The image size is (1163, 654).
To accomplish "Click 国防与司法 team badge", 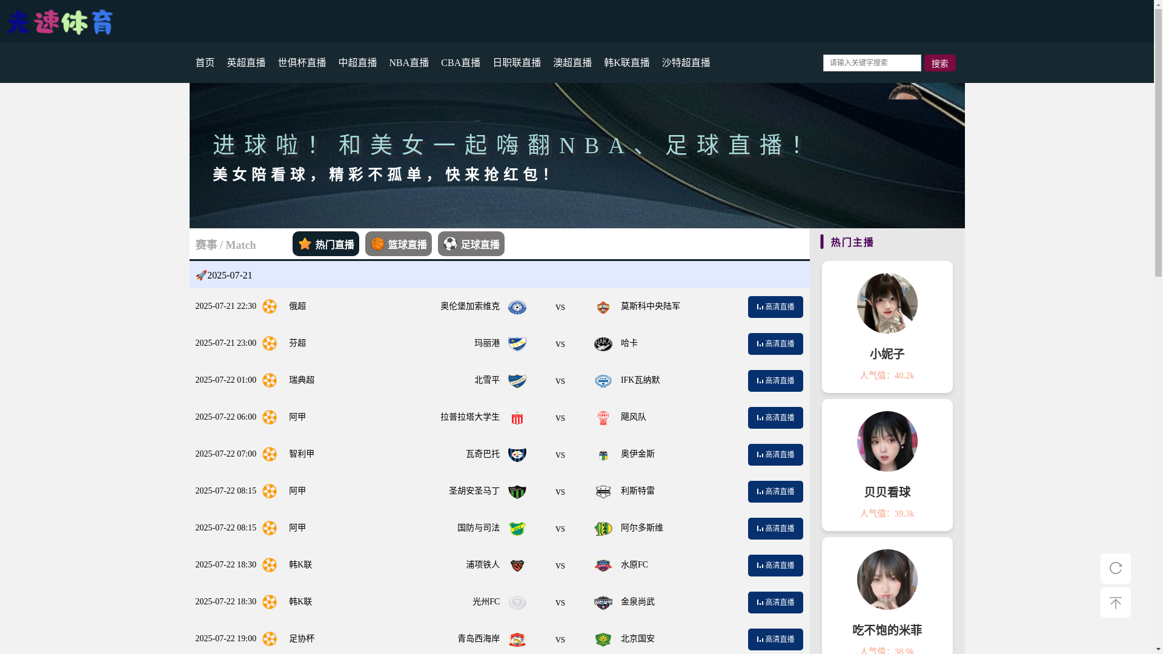I will pos(517,529).
